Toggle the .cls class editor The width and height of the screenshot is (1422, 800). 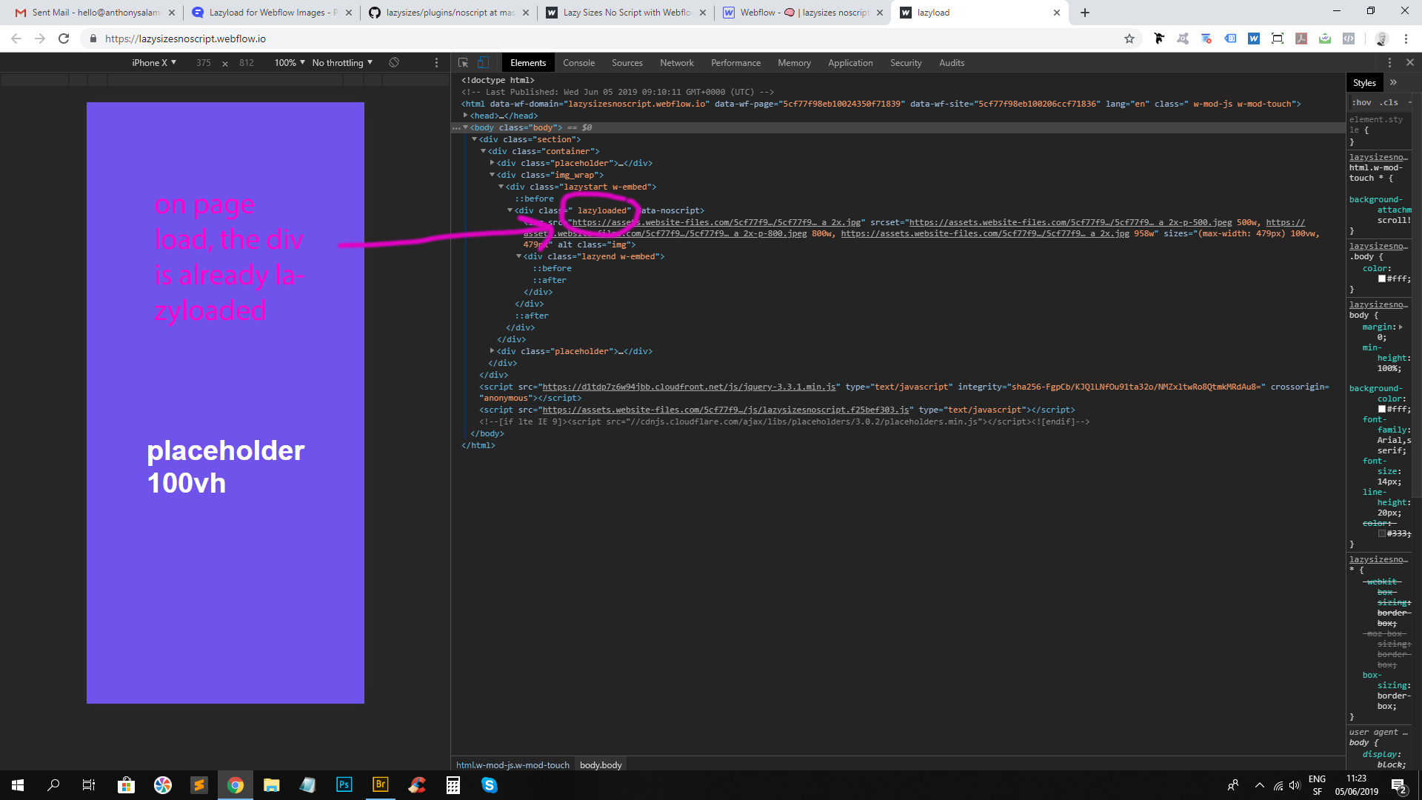pyautogui.click(x=1389, y=102)
